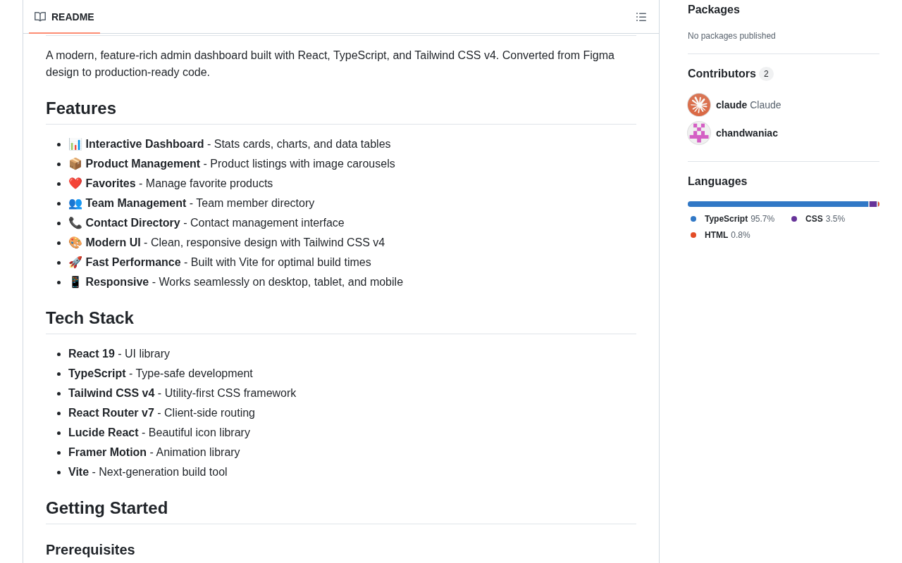Open claude contributor profile link
This screenshot has height=563, width=902.
731,105
